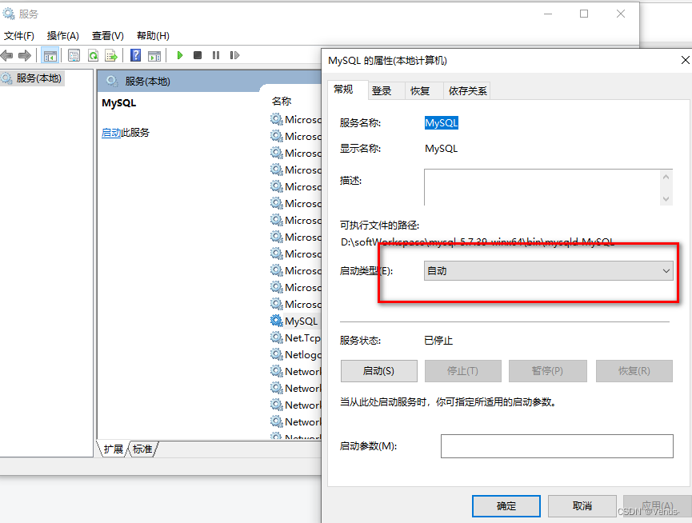Screen dimensions: 692x523
Task: Click the Properties toolbar icon
Action: click(x=74, y=55)
